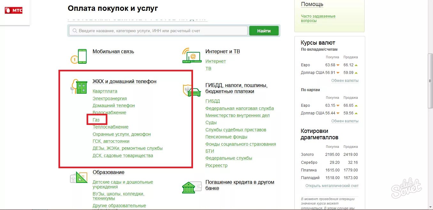
Task: Click into the service search input field
Action: tap(158, 31)
